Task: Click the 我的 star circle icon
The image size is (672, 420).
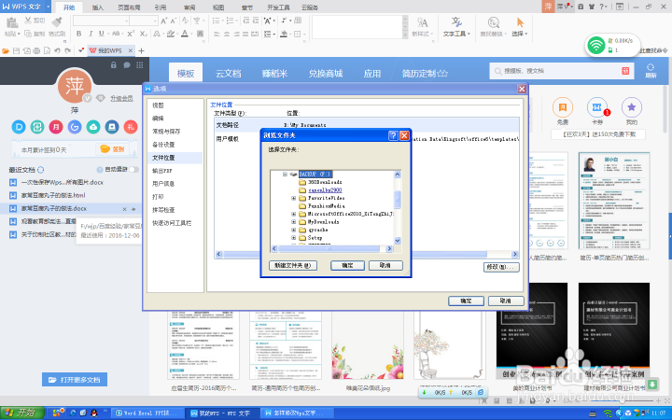Action: [632, 107]
